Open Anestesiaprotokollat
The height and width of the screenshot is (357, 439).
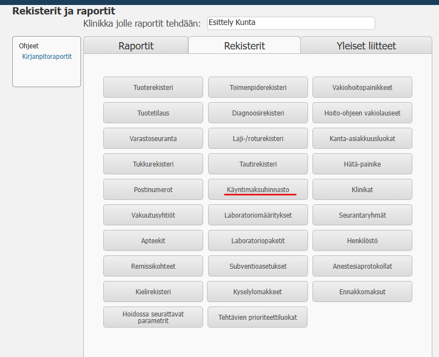point(362,266)
